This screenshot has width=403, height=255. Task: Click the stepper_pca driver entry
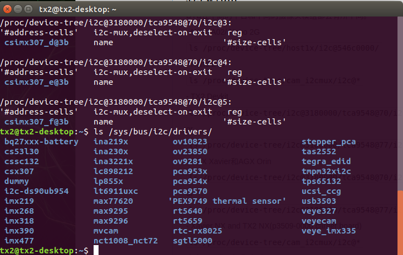click(x=328, y=142)
